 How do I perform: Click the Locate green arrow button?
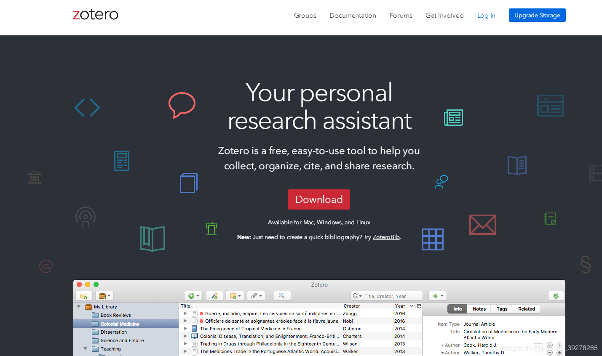437,296
